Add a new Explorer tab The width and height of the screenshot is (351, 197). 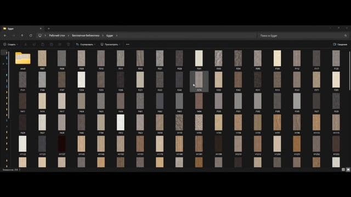tap(49, 28)
